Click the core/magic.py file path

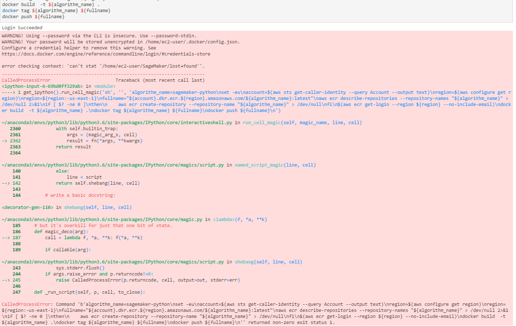pos(102,220)
